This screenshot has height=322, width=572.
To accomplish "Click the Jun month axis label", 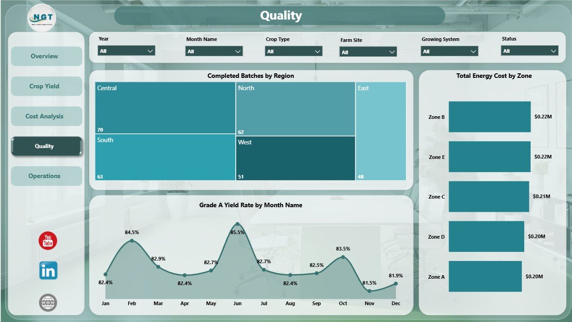I will coord(238,303).
